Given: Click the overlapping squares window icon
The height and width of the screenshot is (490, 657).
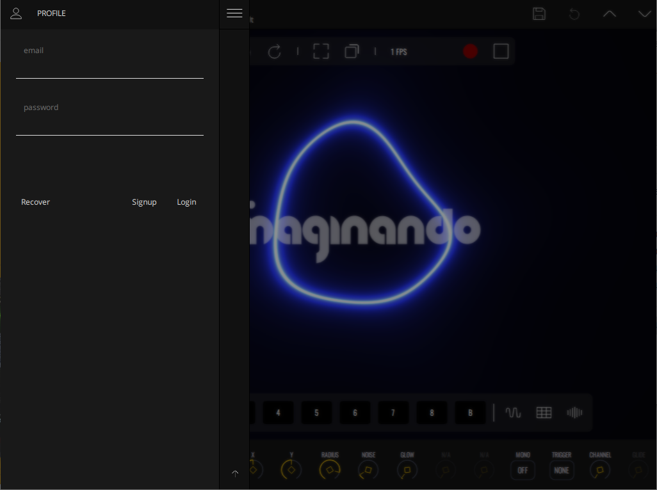Looking at the screenshot, I should click(352, 52).
